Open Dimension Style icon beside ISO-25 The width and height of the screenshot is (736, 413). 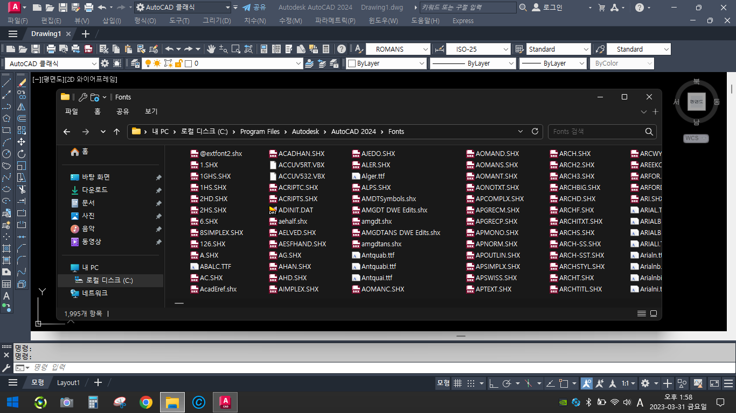point(439,49)
